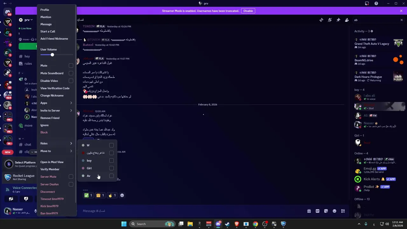Open the emoji picker in message bar

coord(335,211)
